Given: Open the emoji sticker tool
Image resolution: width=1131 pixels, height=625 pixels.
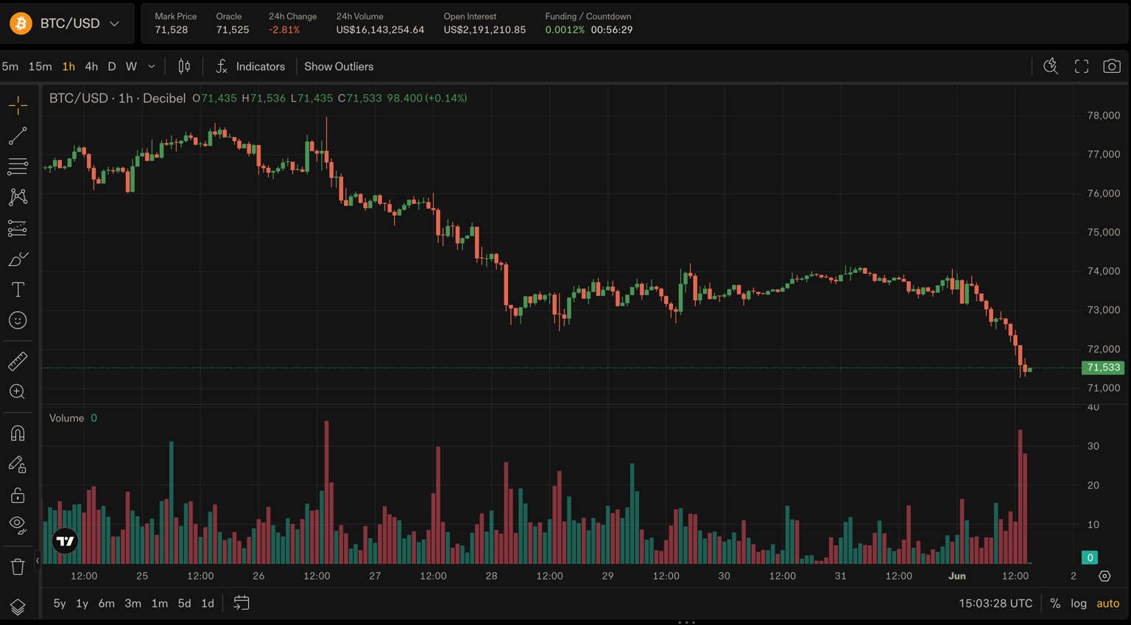Looking at the screenshot, I should (18, 320).
